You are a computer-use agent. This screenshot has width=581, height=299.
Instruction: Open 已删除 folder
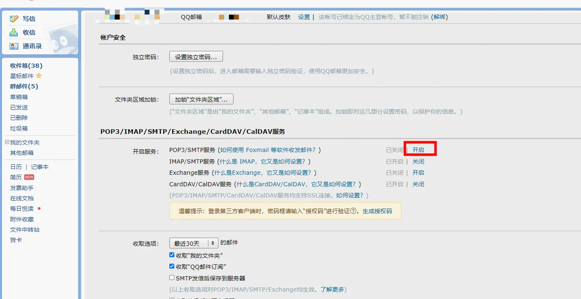click(19, 118)
